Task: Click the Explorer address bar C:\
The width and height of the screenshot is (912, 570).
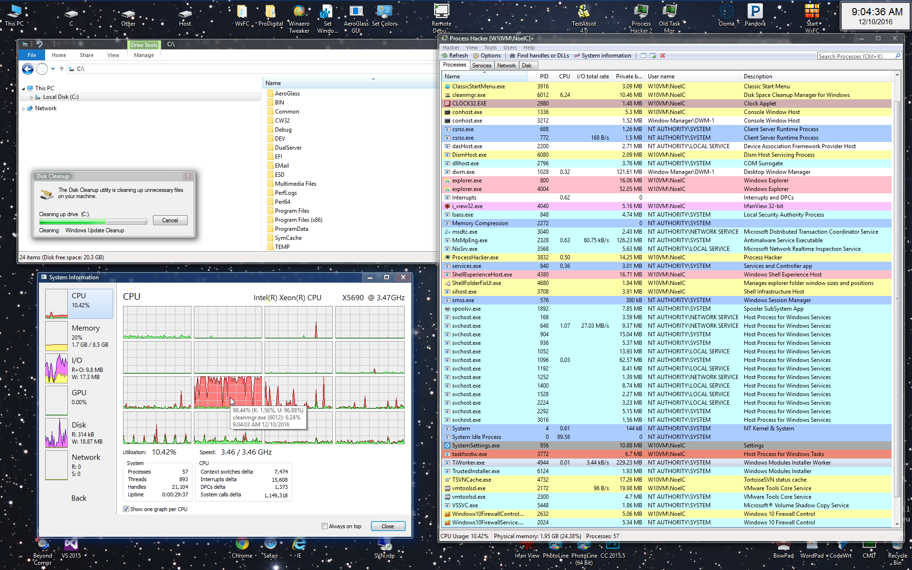Action: (252, 69)
